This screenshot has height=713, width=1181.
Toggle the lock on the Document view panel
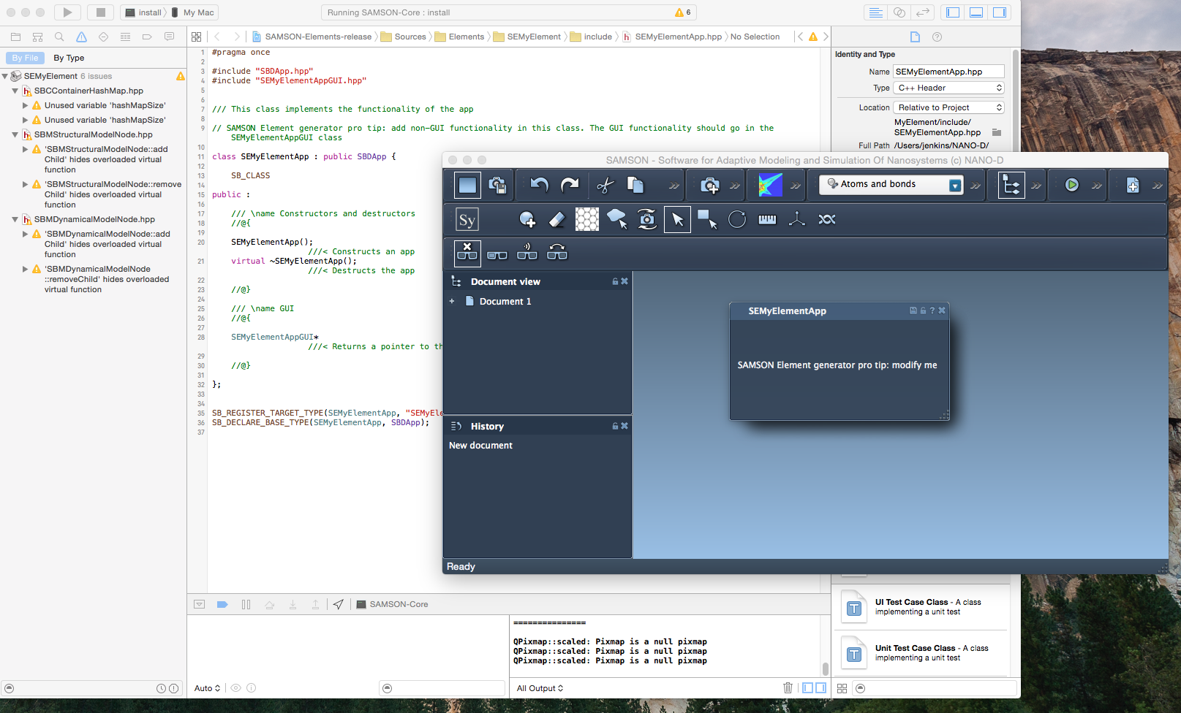614,281
